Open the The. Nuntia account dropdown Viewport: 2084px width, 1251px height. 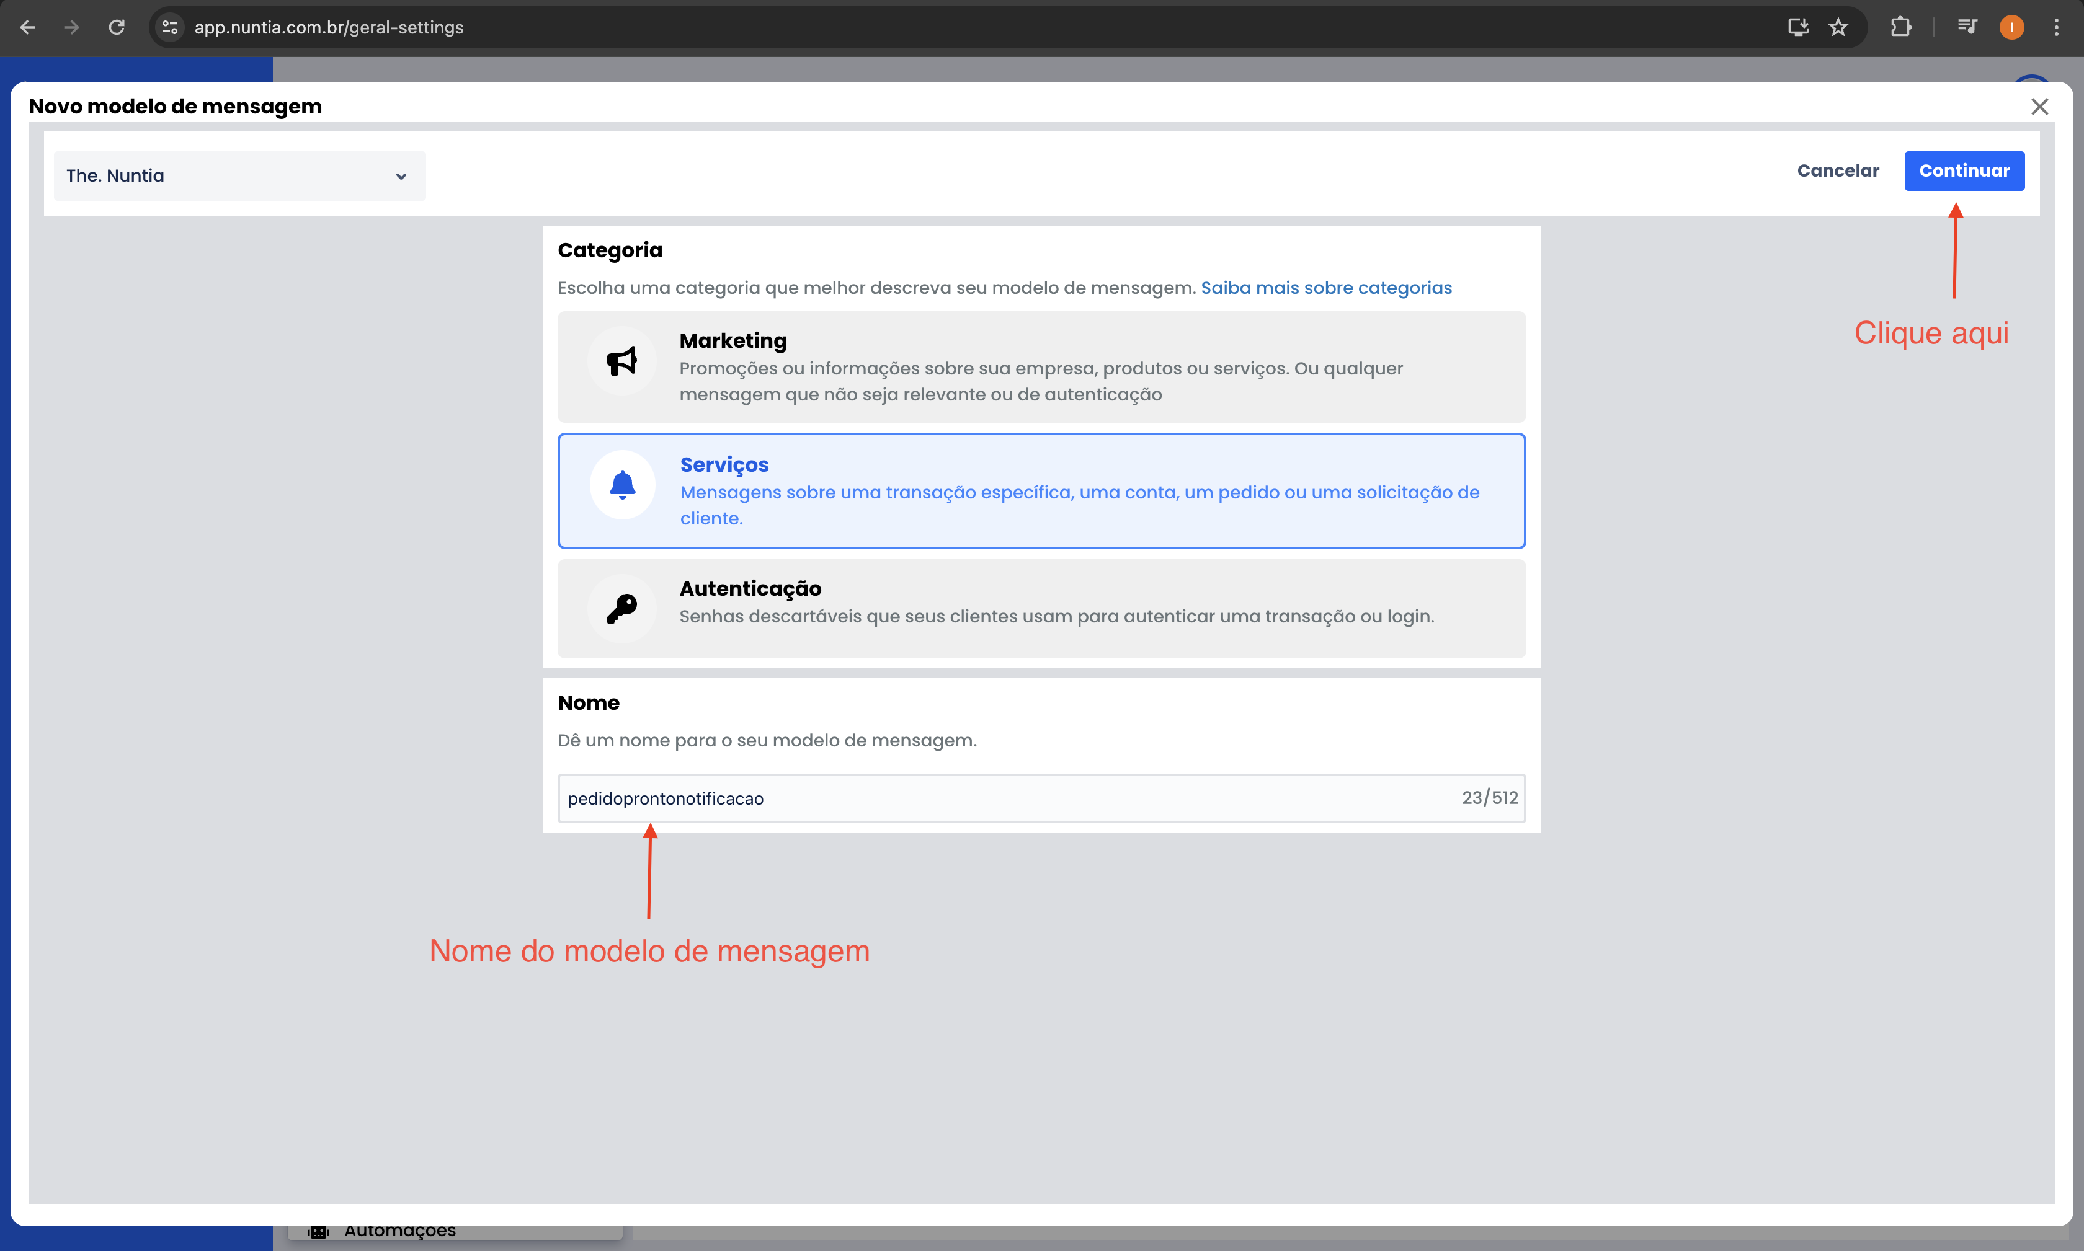pos(239,175)
